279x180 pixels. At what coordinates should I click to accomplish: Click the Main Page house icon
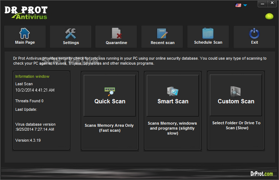coord(25,33)
